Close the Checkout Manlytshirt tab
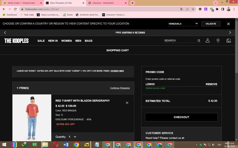This screenshot has width=238, height=148. (126, 3)
